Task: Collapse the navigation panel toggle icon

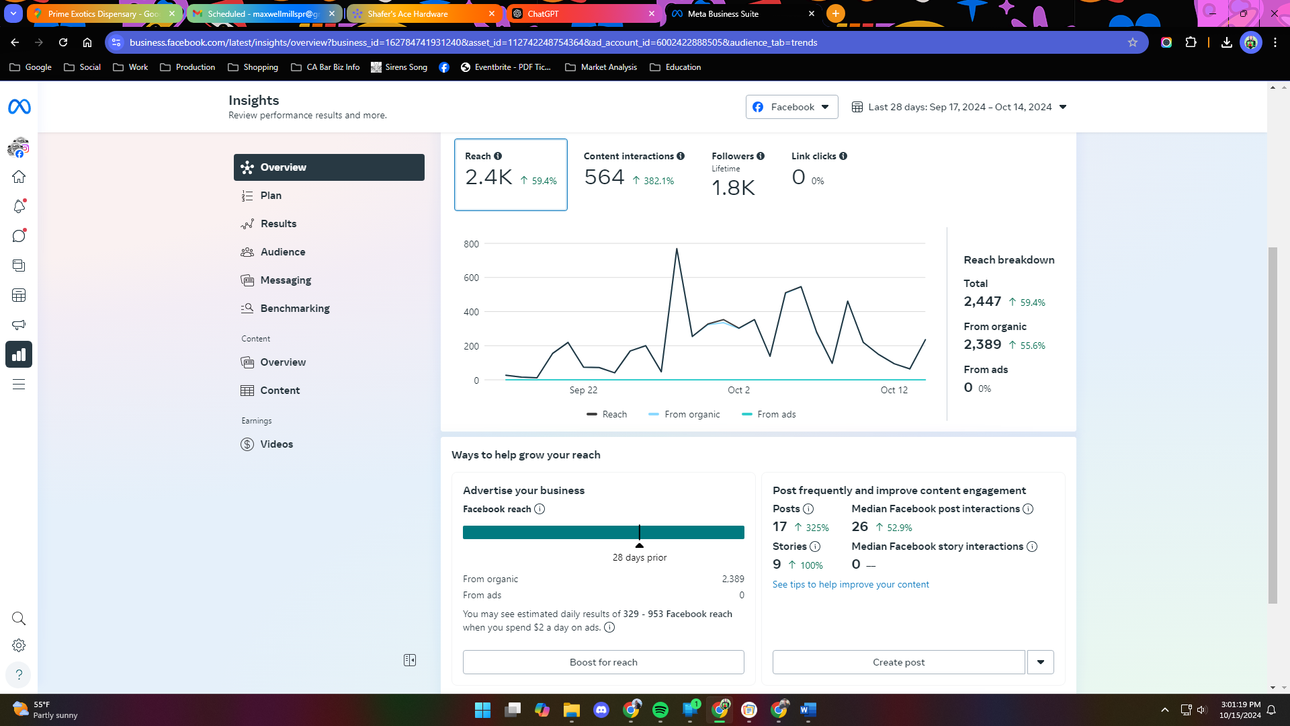Action: point(410,660)
